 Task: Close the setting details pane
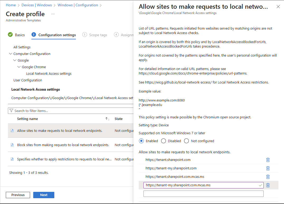point(278,7)
